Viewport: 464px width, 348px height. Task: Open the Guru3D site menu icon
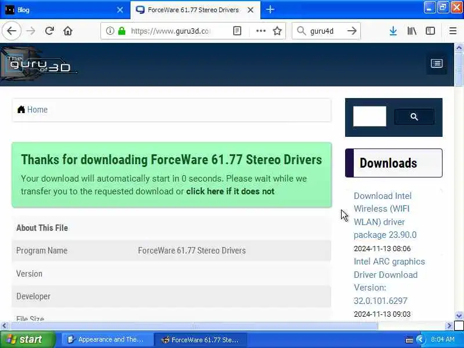click(437, 63)
